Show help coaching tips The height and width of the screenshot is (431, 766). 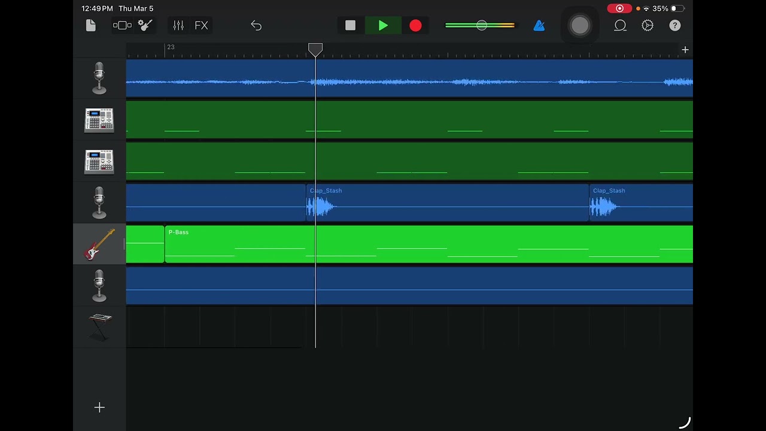pyautogui.click(x=675, y=25)
